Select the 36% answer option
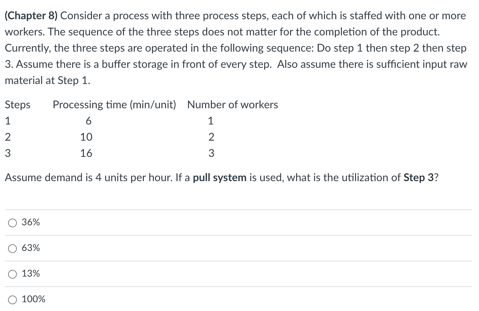Viewport: 479px width, 311px height. point(12,223)
